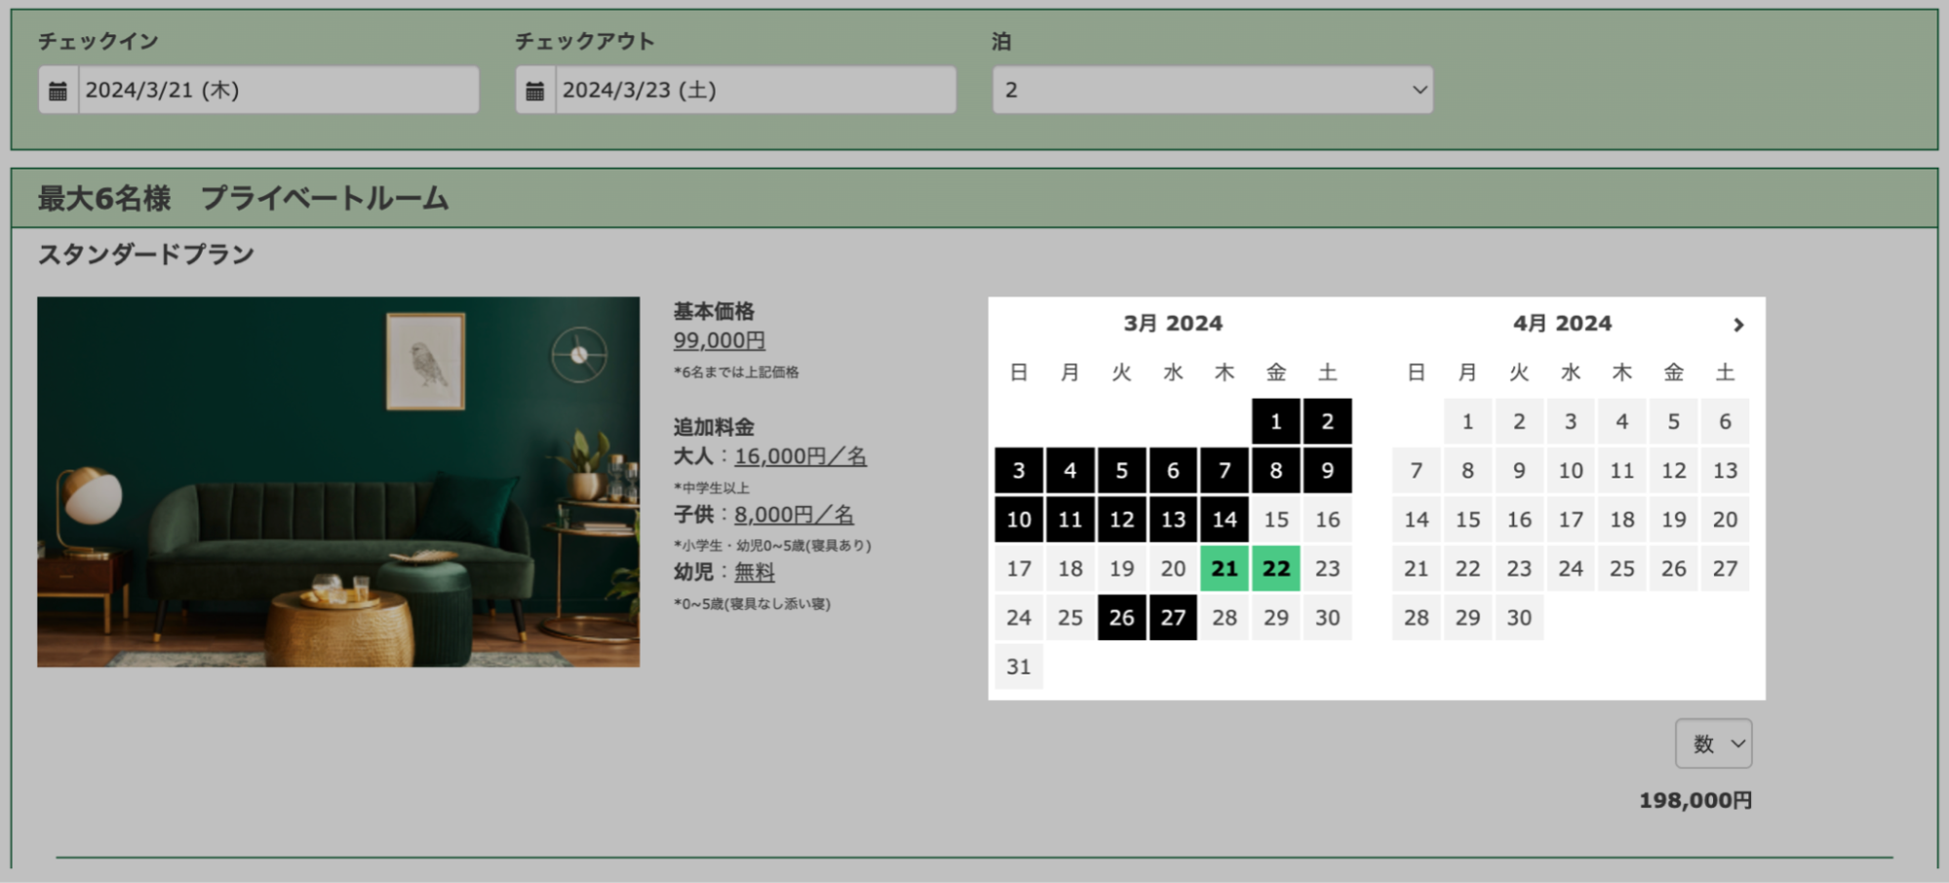The image size is (1949, 883).
Task: Click the room photo thumbnail
Action: 338,481
